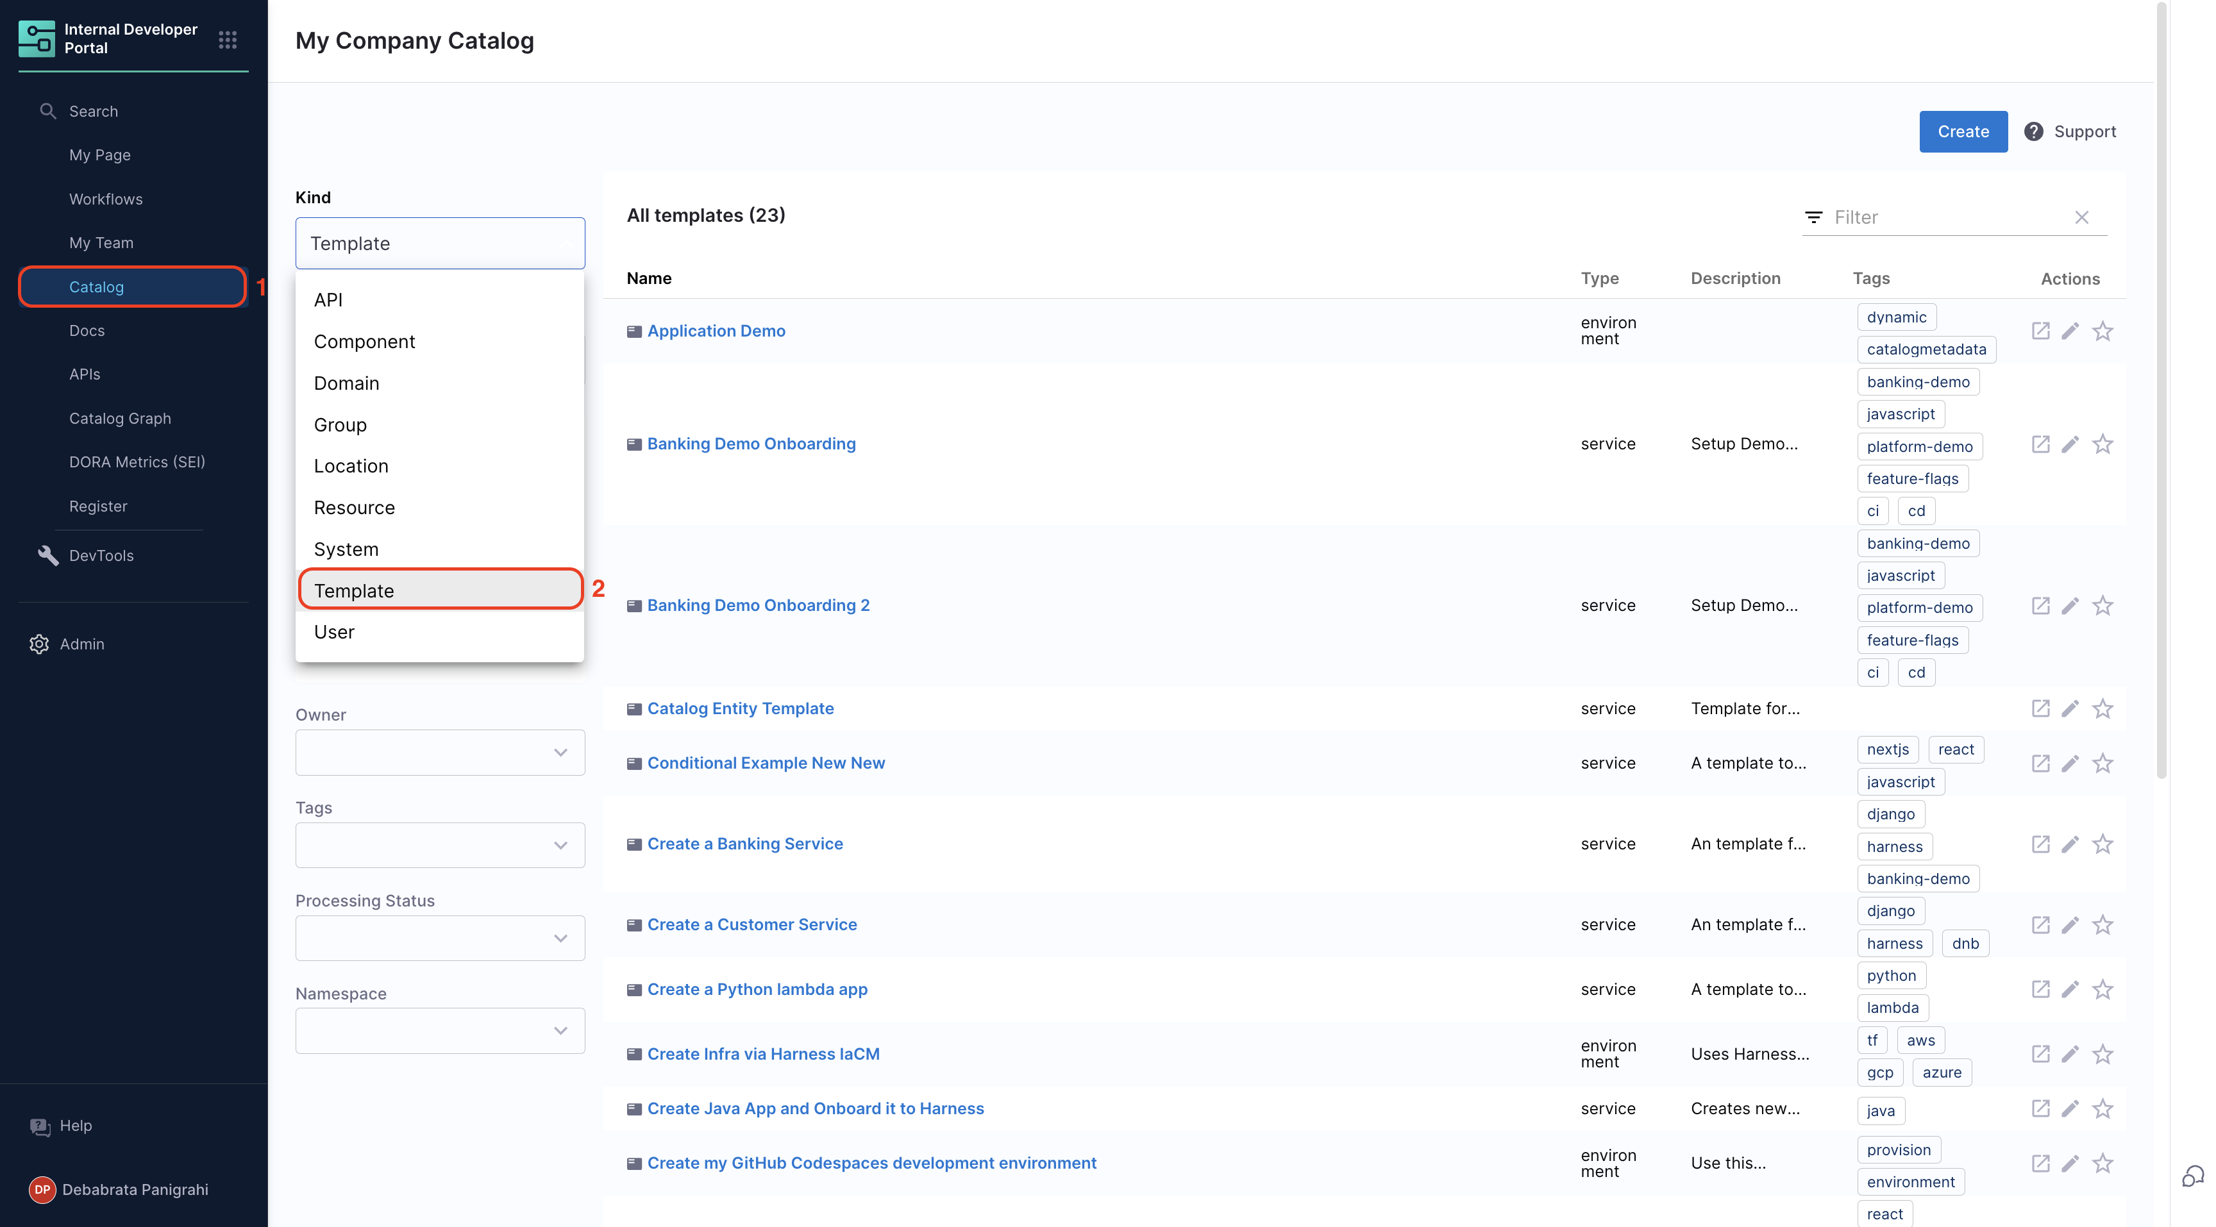Open the chat assistant icon at bottom right
Image resolution: width=2216 pixels, height=1227 pixels.
(2192, 1176)
